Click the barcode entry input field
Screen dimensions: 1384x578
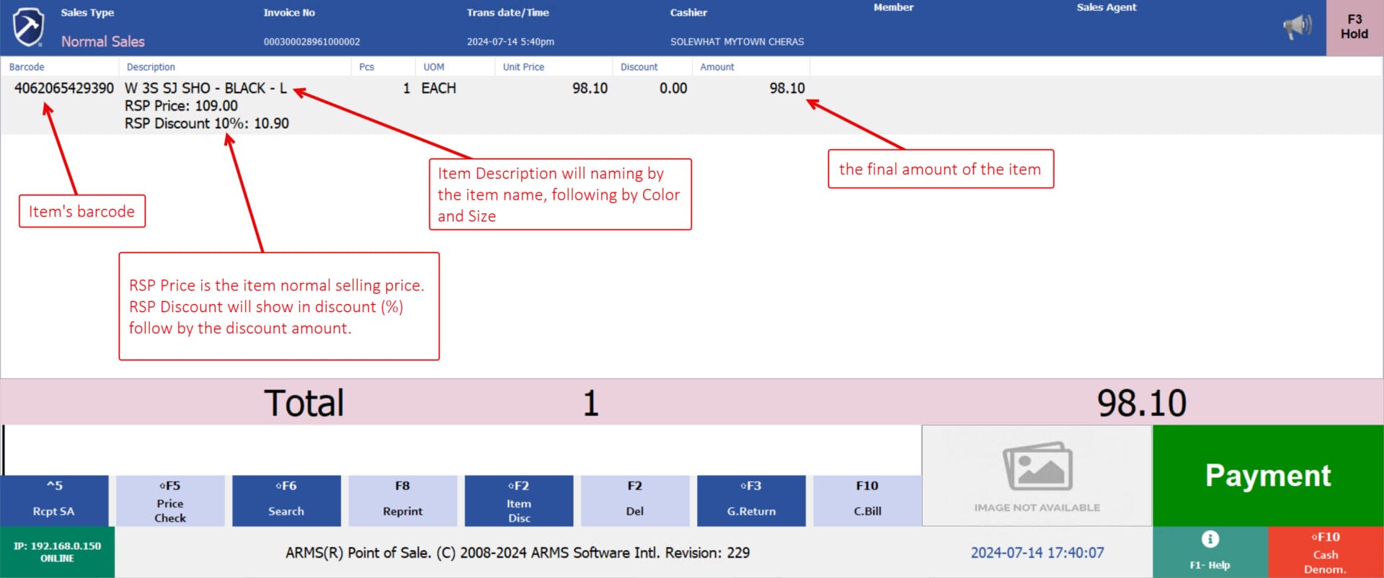point(461,450)
